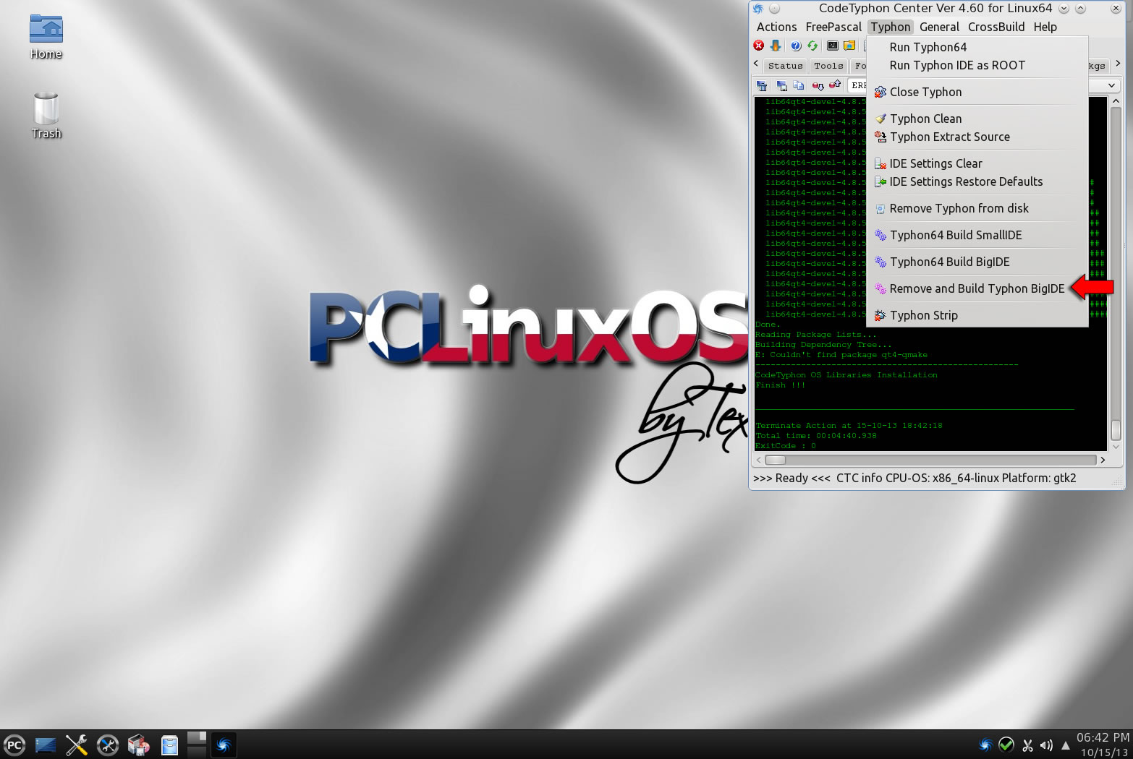
Task: Open the Trash desktop icon
Action: (x=46, y=116)
